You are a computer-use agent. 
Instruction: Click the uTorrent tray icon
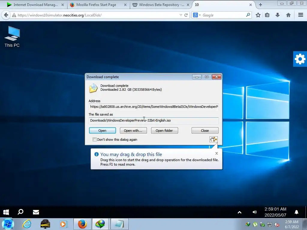click(x=255, y=224)
